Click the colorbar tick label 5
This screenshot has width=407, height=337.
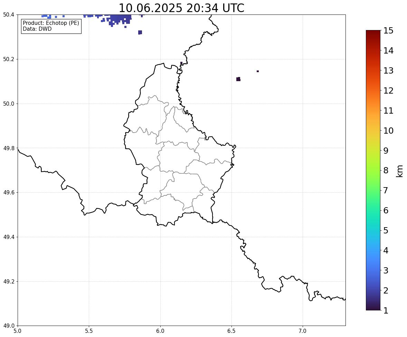386,230
